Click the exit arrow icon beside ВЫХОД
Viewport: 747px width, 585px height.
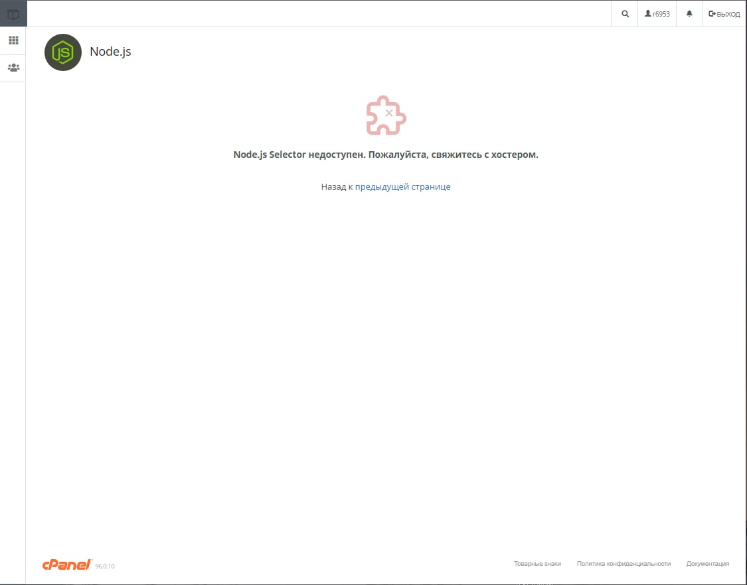(x=712, y=14)
